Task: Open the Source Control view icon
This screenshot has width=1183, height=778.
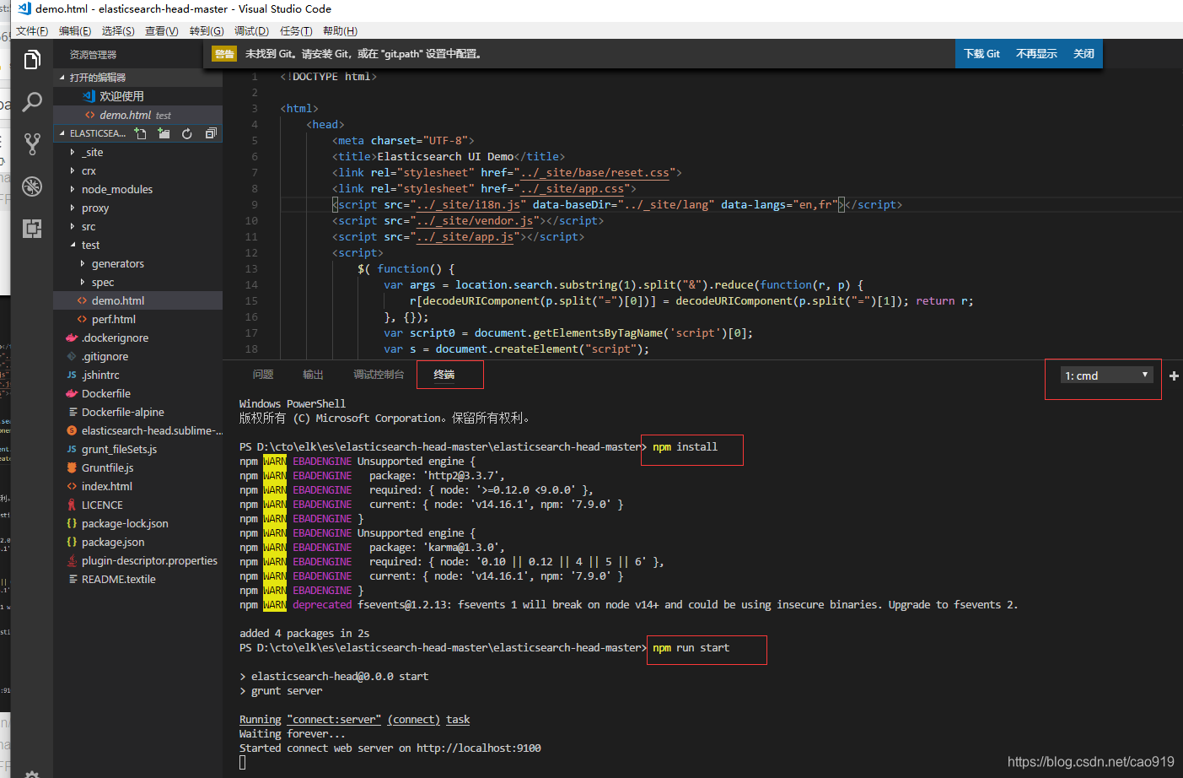Action: (x=32, y=144)
